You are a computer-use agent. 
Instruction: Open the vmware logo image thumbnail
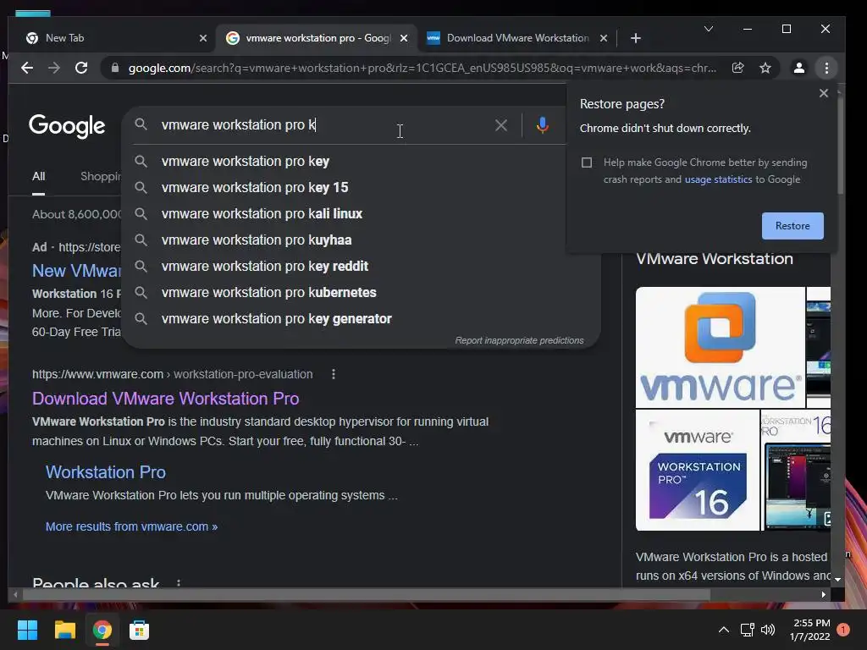pyautogui.click(x=720, y=347)
